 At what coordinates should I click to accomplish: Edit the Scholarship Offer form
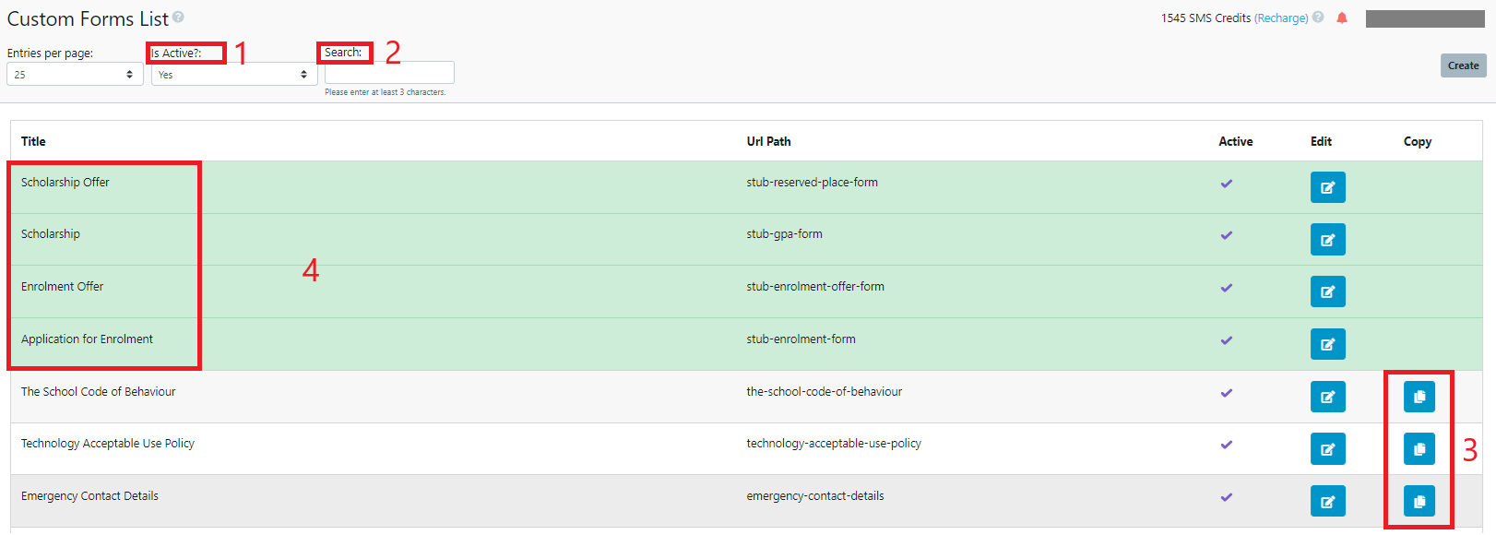point(1327,187)
